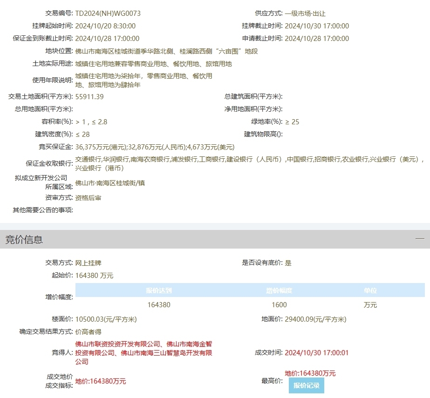Select transaction number TD2024(NH)WG0073
The height and width of the screenshot is (398, 430).
(108, 14)
